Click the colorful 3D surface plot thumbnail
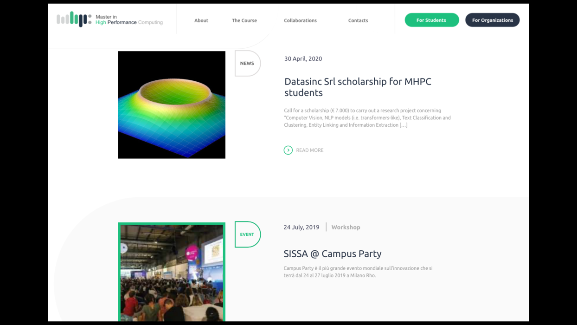 [172, 105]
